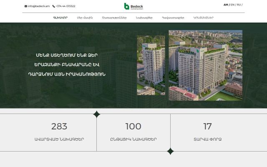The width and height of the screenshot is (267, 167).
Task: Click the envelope email icon
Action: (26, 6)
